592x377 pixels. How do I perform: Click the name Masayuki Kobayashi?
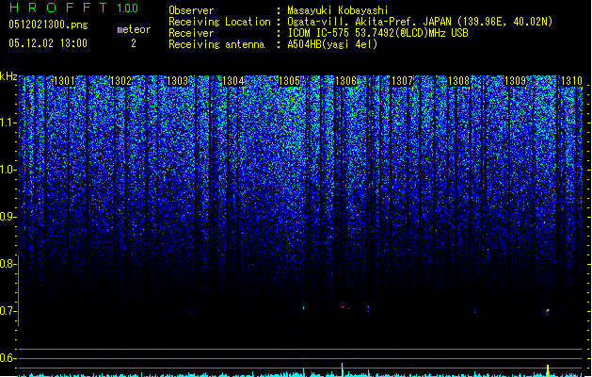click(338, 10)
